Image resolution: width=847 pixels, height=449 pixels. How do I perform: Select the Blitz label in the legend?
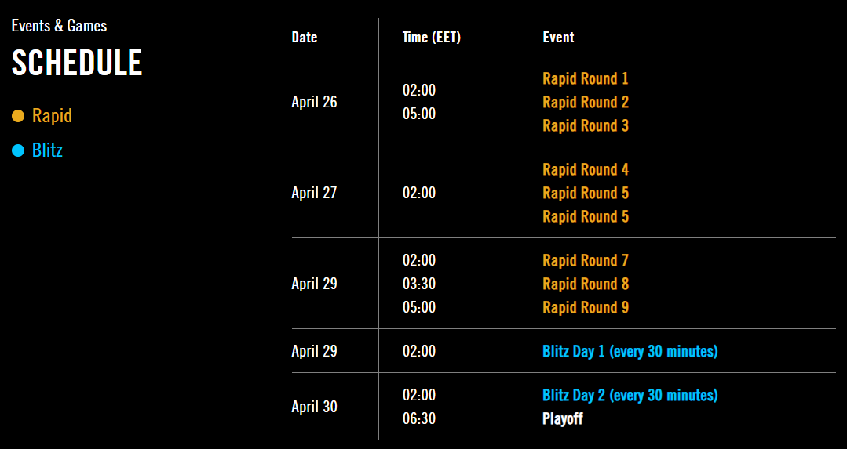[x=47, y=150]
